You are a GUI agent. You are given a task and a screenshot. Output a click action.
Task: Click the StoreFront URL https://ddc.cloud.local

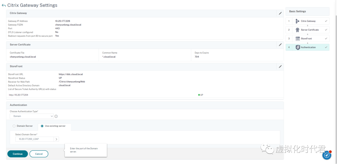[71, 74]
